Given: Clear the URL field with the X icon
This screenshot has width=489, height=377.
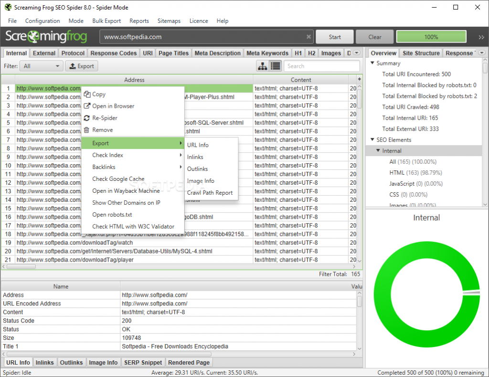Looking at the screenshot, I should tap(309, 37).
